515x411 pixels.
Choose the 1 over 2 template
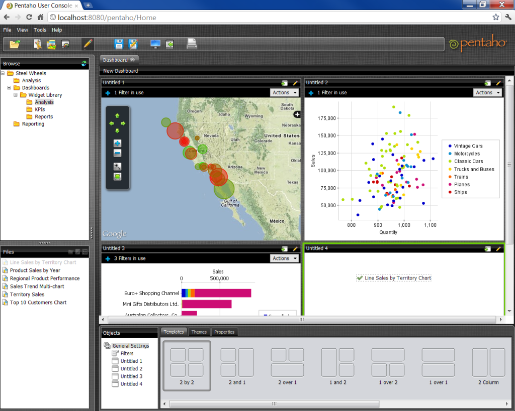388,366
